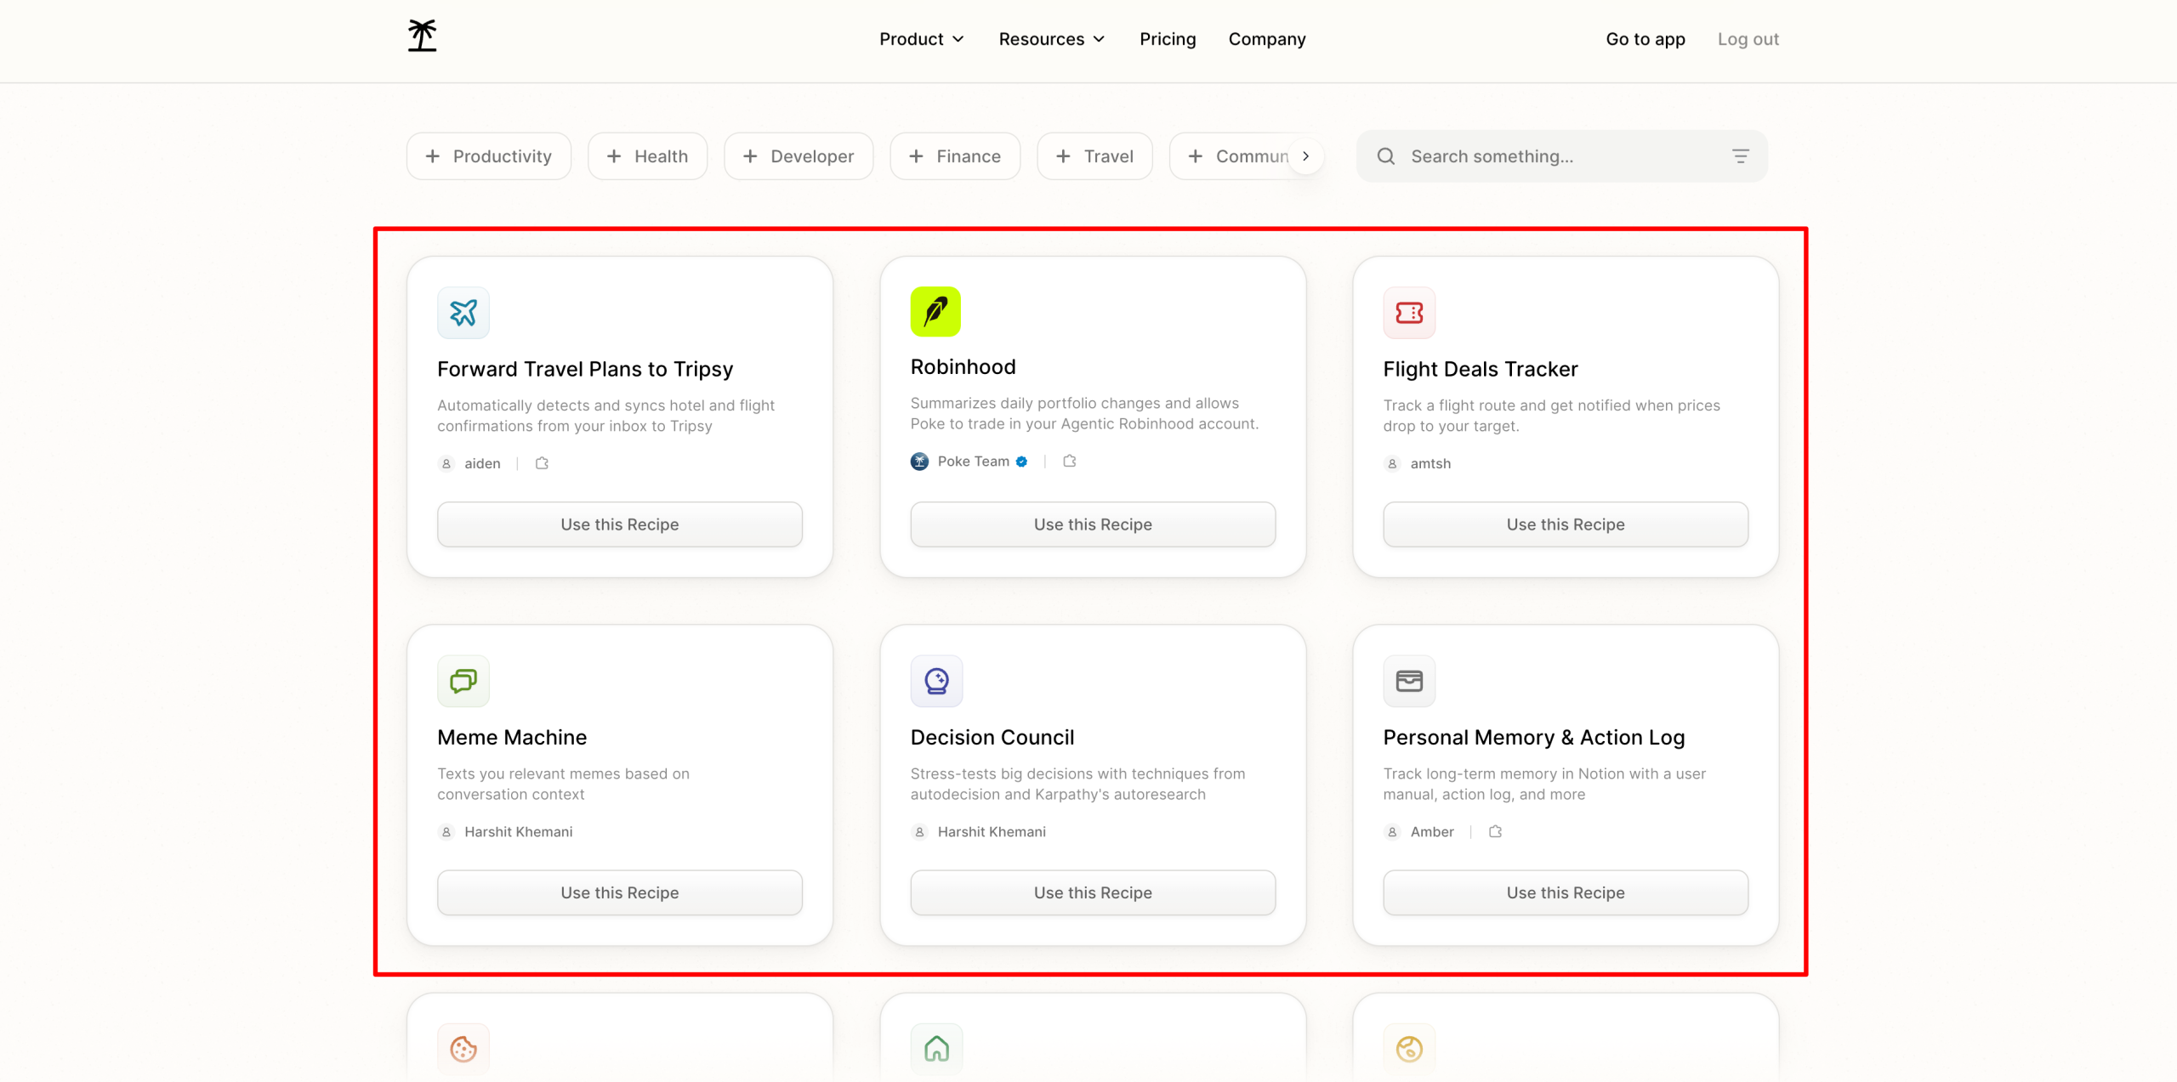Use the Decision Council recipe
Viewport: 2177px width, 1082px height.
click(1093, 892)
